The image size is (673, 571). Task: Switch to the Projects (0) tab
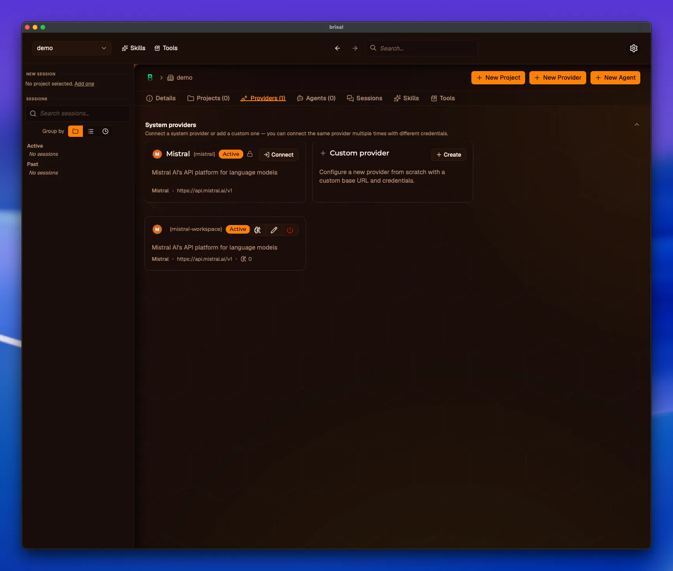(208, 98)
